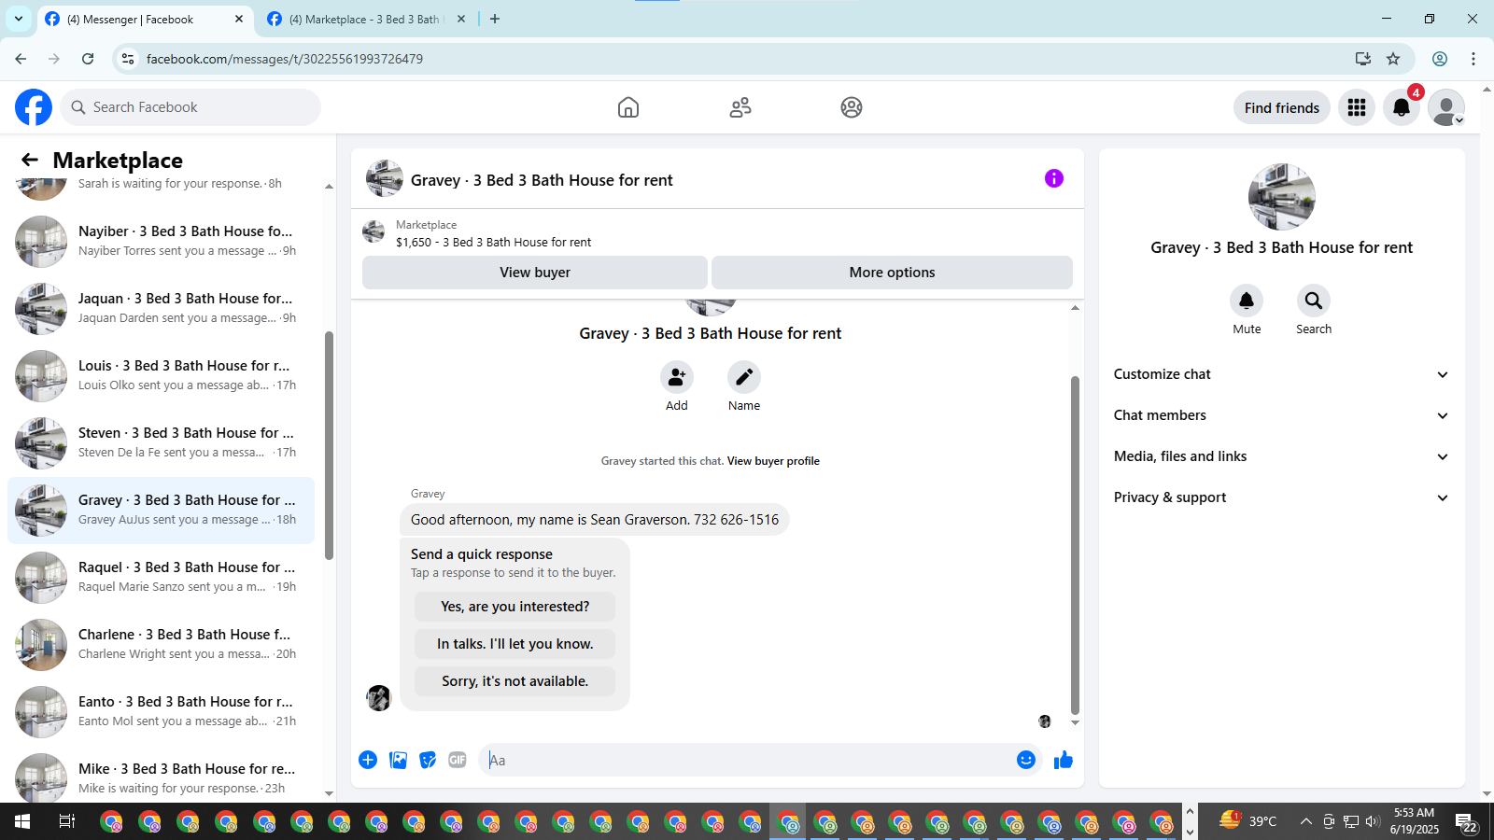Open the account profile avatar menu

(1446, 107)
